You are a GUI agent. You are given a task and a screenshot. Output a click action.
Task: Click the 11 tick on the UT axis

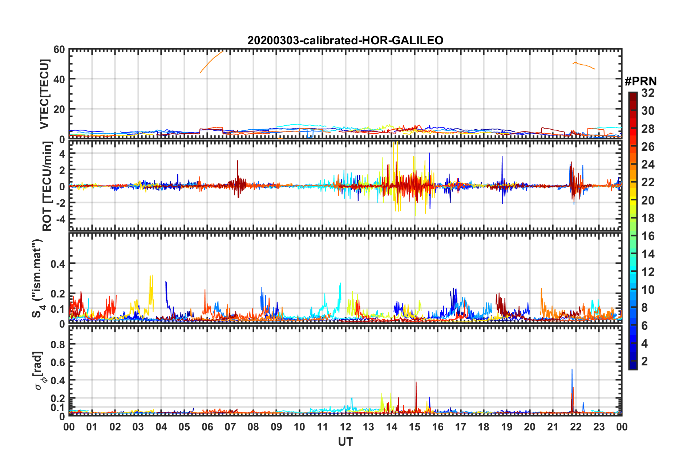(323, 427)
